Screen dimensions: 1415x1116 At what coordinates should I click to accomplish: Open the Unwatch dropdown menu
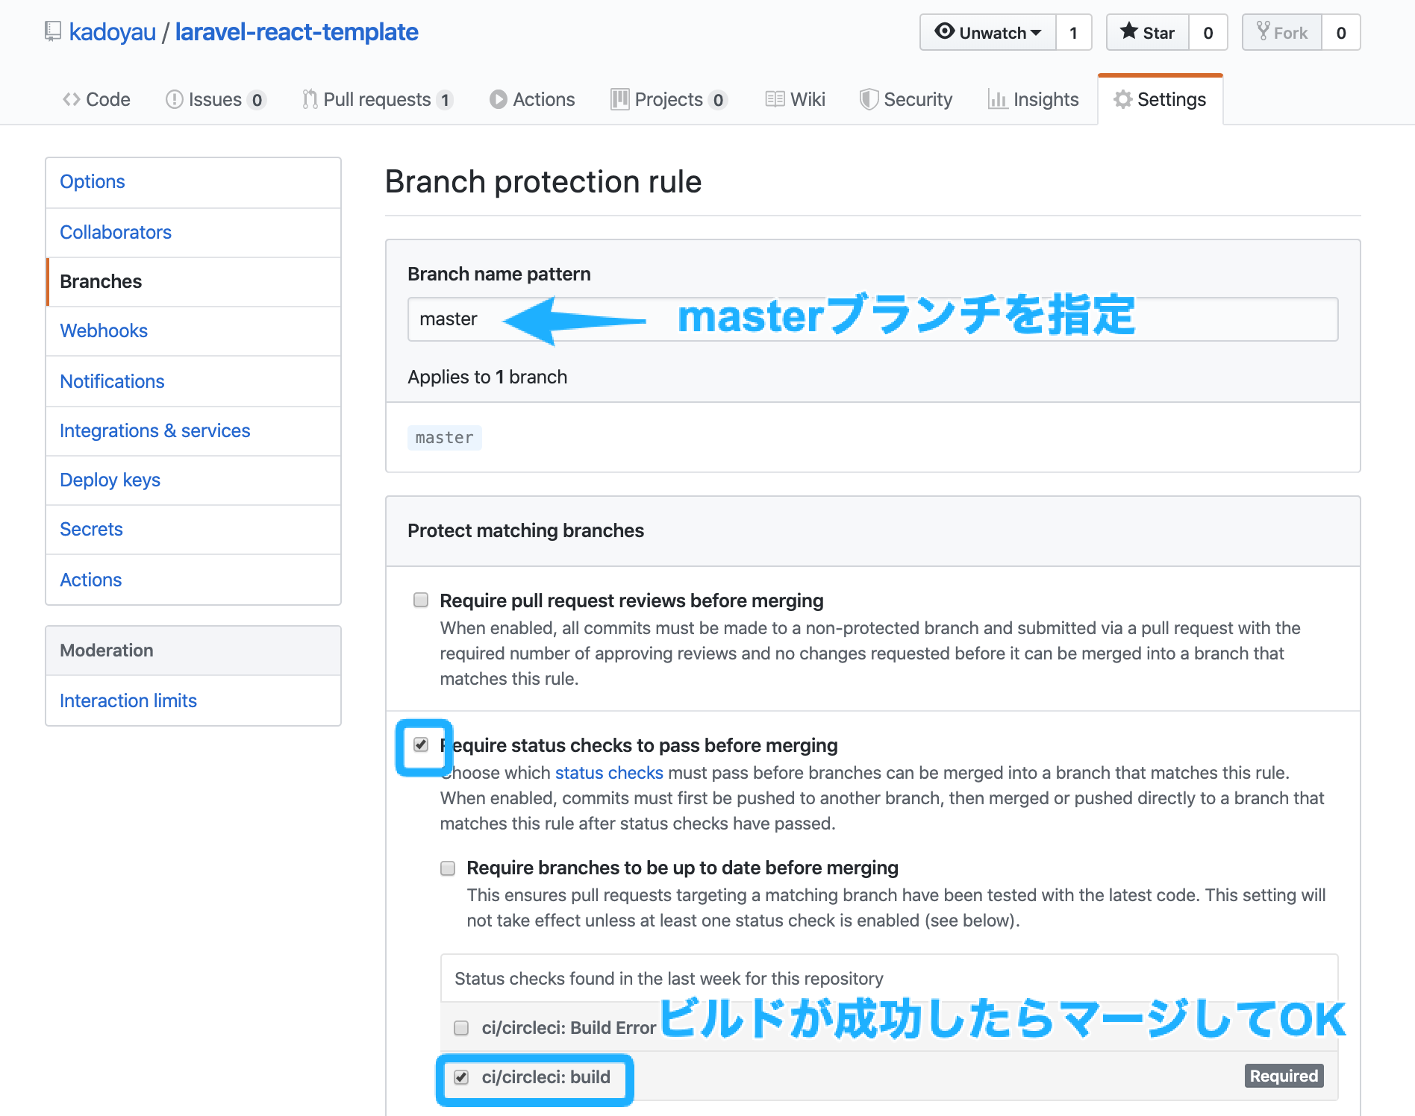[988, 32]
